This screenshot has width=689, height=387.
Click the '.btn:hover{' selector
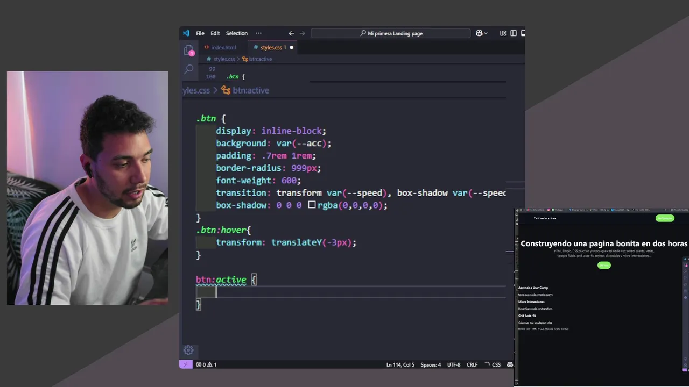pyautogui.click(x=223, y=230)
